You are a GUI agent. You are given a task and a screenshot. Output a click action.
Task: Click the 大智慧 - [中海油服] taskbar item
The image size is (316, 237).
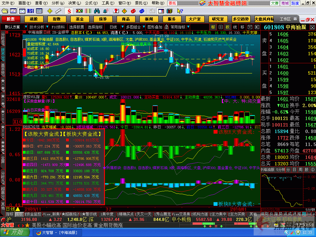pyautogui.click(x=57, y=233)
